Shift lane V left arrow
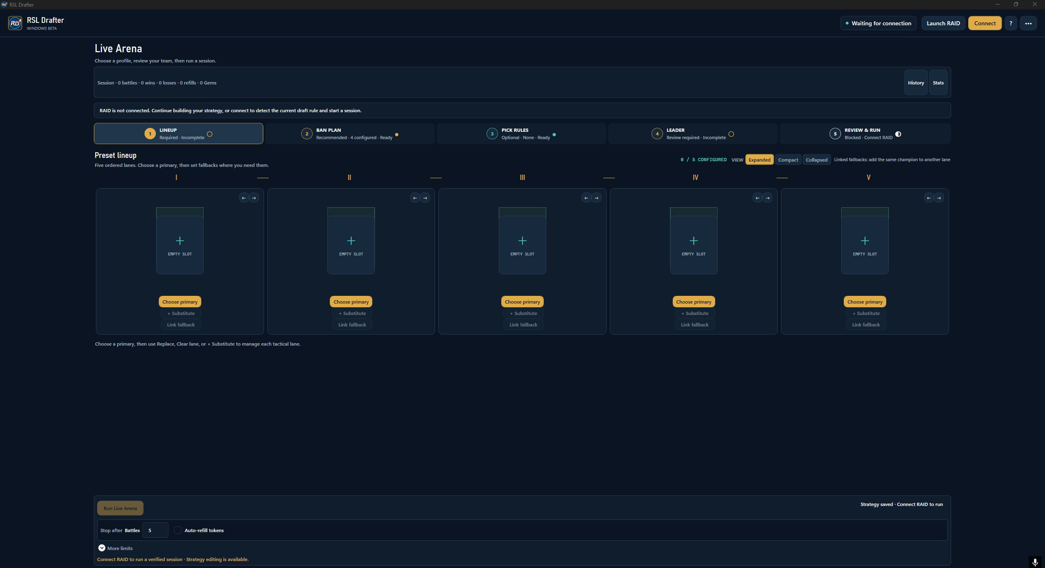This screenshot has width=1045, height=568. (929, 198)
